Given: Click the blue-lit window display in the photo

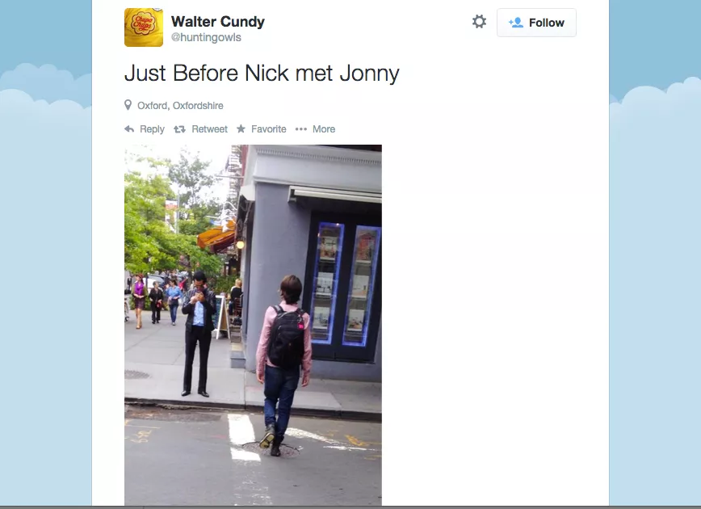Looking at the screenshot, I should (345, 284).
